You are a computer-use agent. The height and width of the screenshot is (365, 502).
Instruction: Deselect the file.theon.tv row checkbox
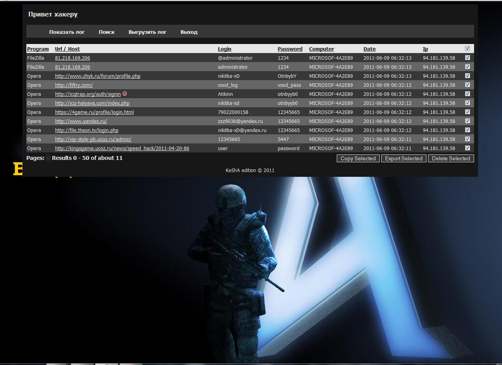click(467, 130)
